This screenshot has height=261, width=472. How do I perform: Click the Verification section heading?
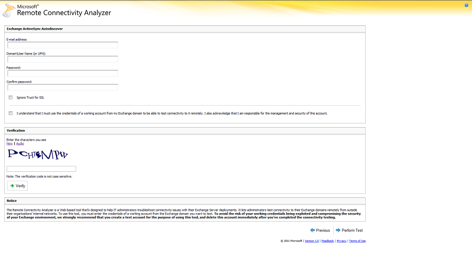click(16, 130)
